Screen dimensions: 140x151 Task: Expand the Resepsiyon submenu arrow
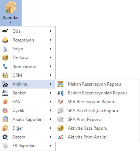[51, 40]
